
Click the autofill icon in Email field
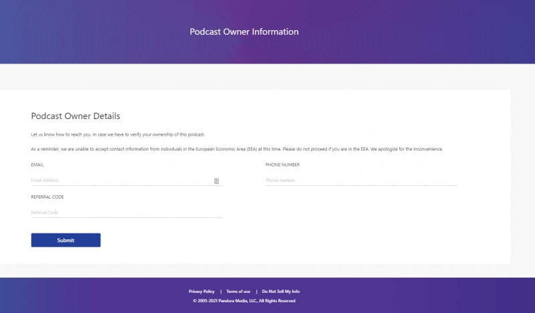216,181
